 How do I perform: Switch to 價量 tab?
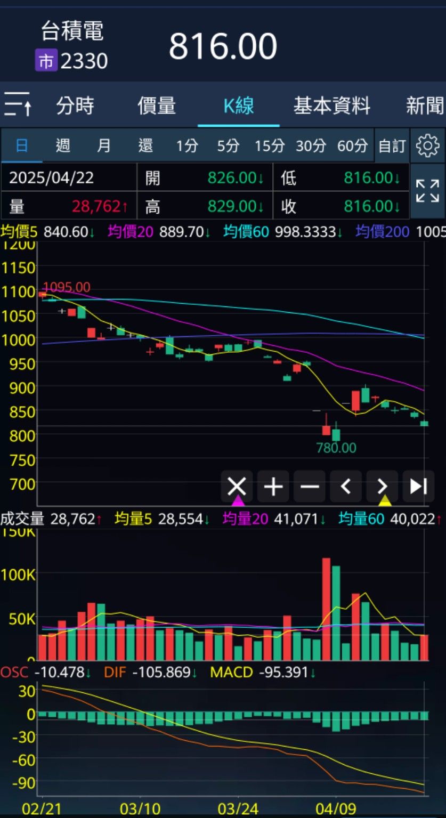tap(157, 106)
